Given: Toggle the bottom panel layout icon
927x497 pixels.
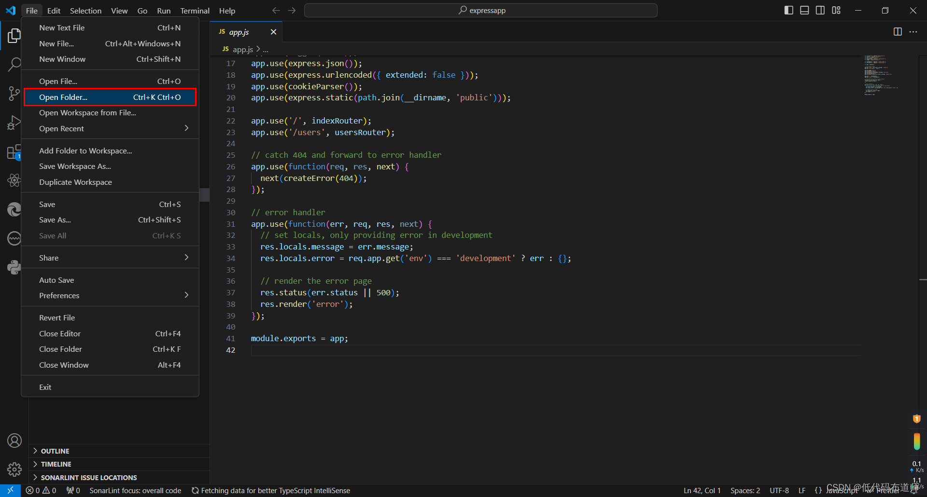Looking at the screenshot, I should click(804, 10).
